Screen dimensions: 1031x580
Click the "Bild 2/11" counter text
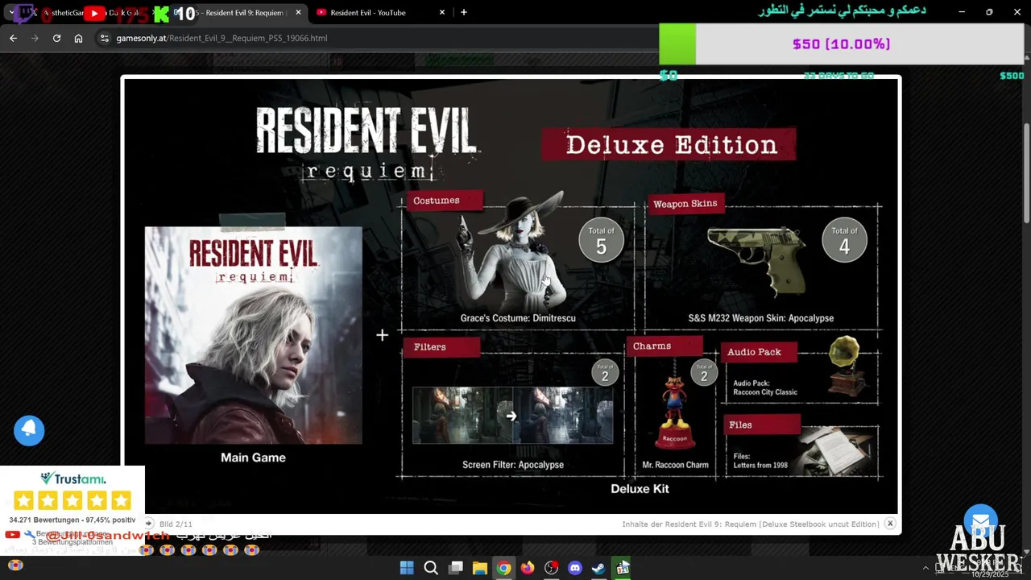pyautogui.click(x=176, y=524)
